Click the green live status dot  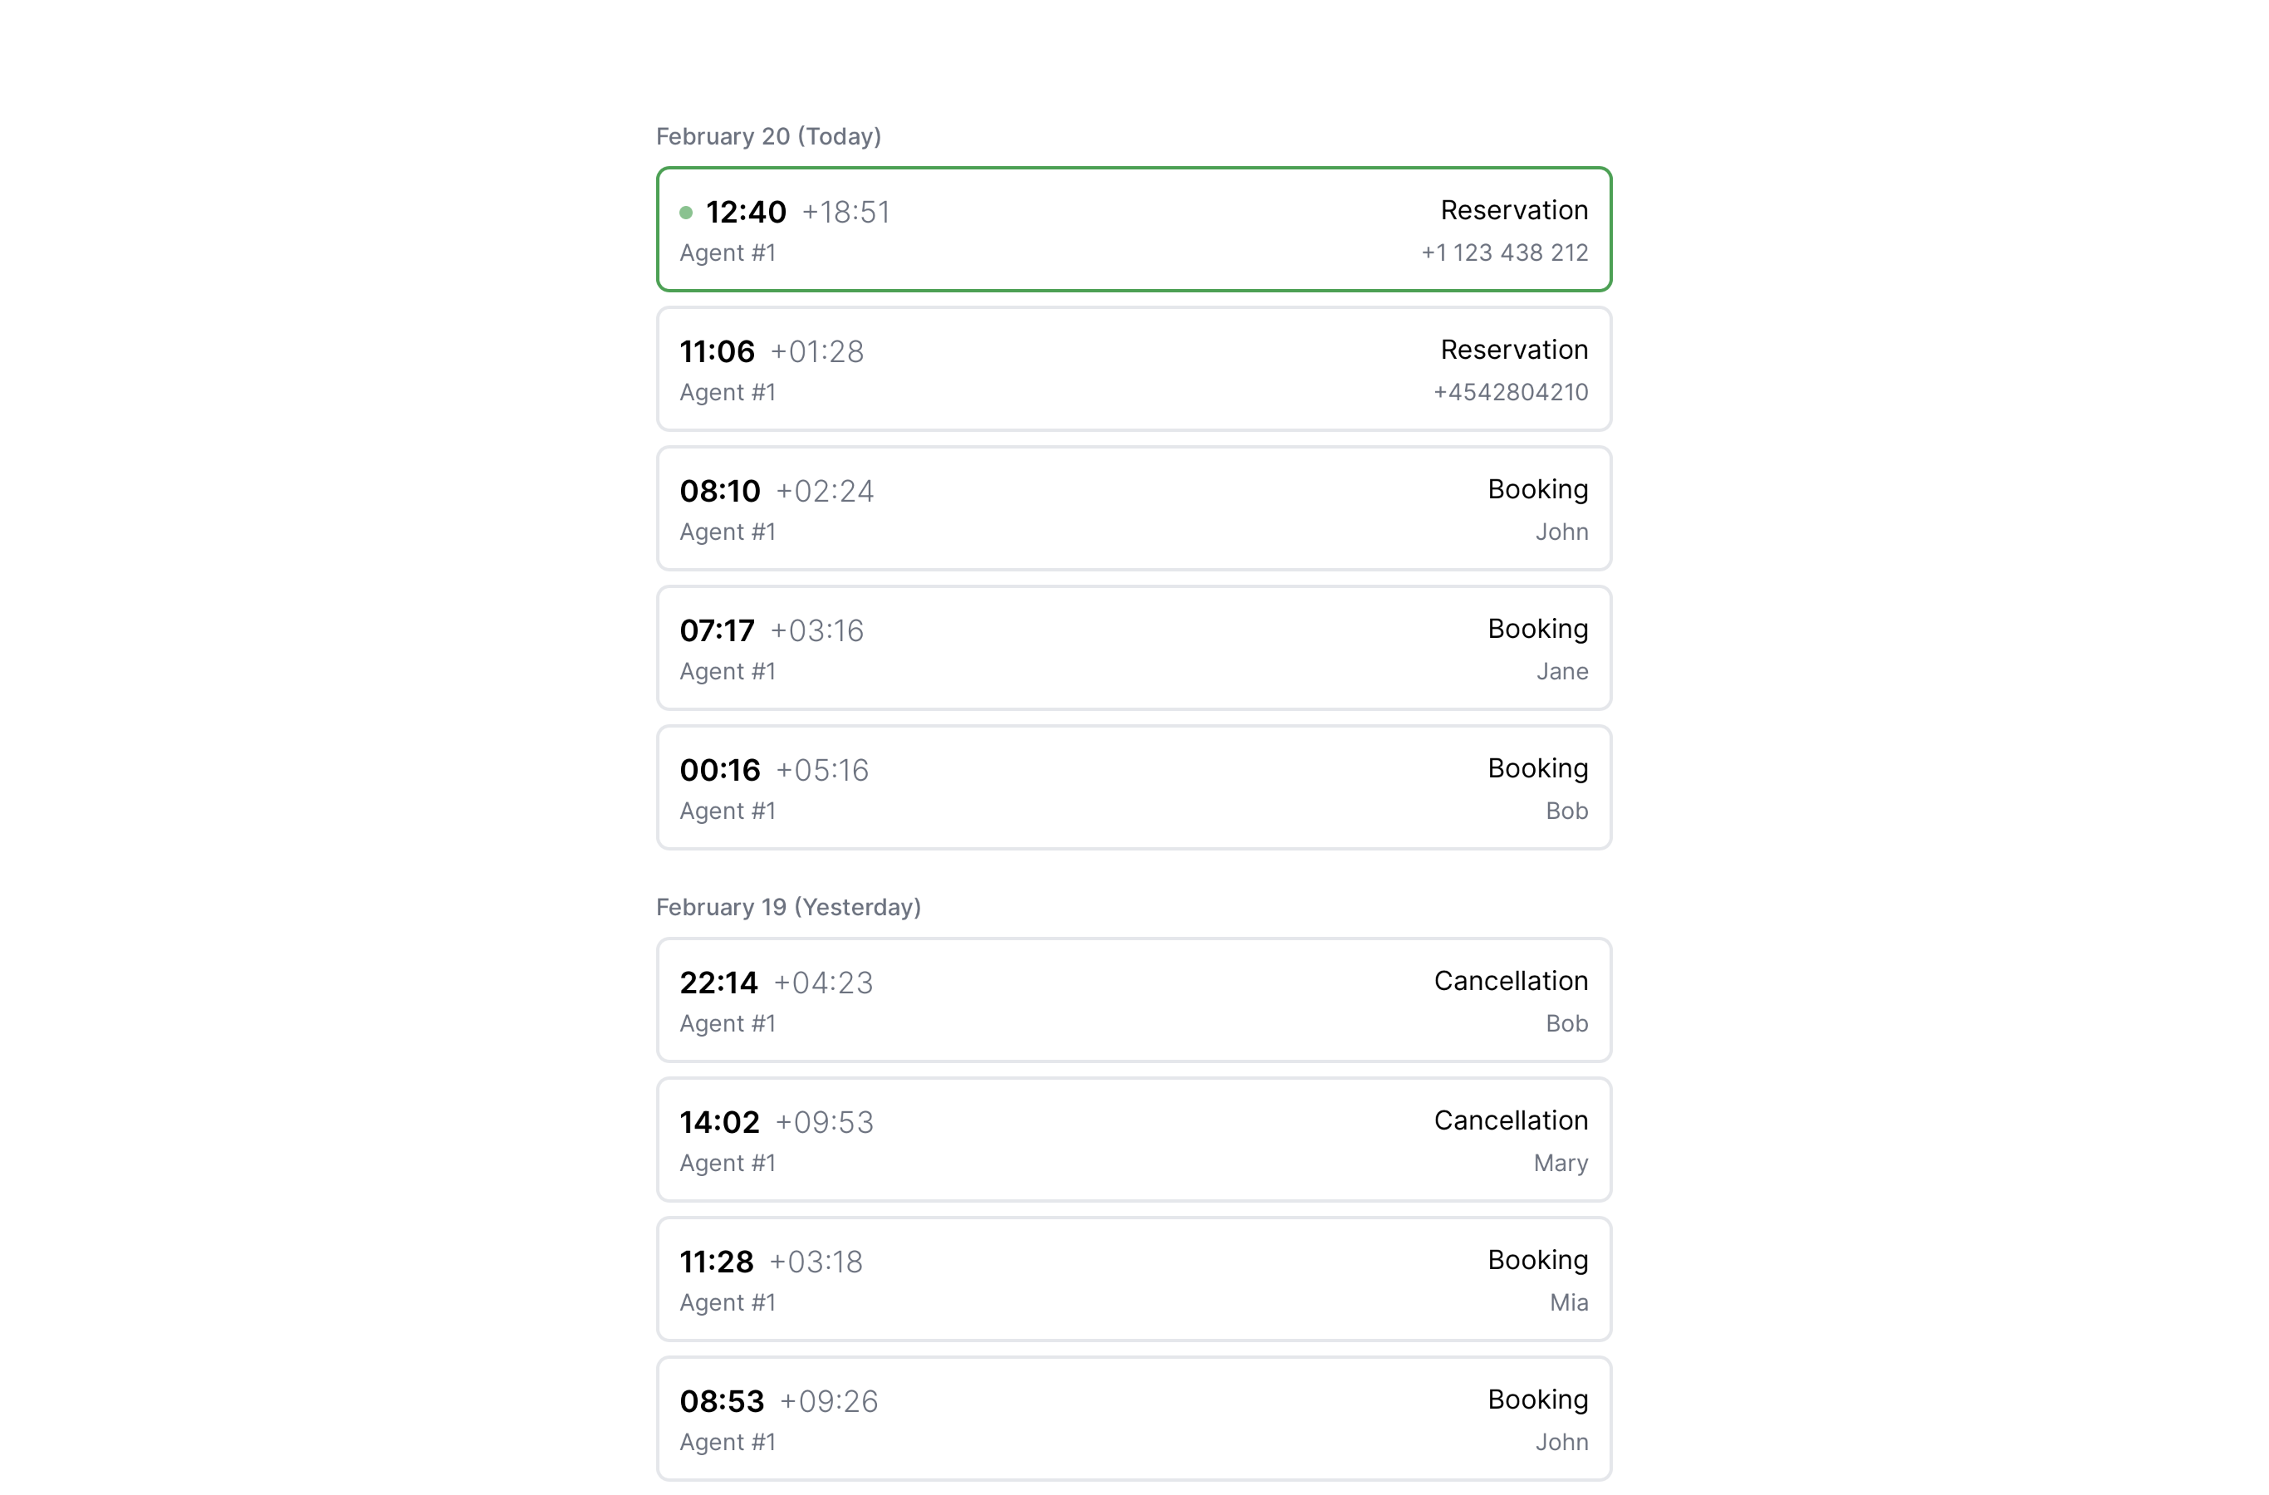685,213
